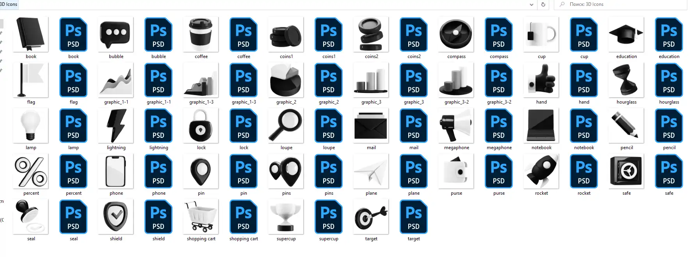Click the coffee cup image thumbnail

[201, 34]
